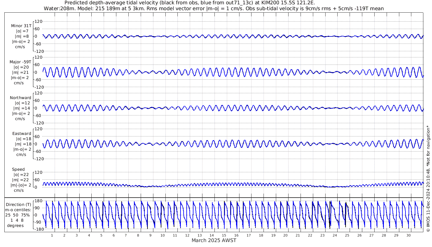
Task: Select the 'Minor 31T' panel label
Action: (21, 26)
